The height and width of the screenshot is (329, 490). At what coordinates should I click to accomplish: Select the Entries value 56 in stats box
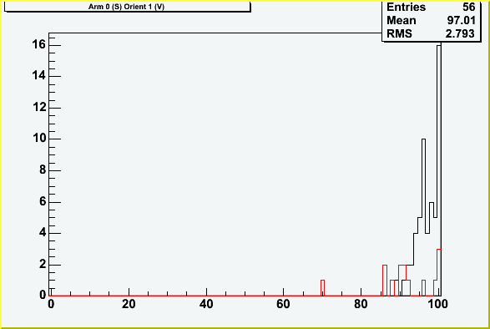click(x=468, y=7)
